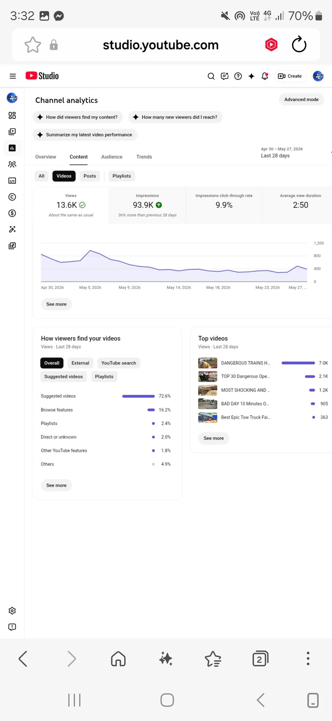Screen dimensions: 332x721
Task: Select the Videos content filter chip
Action: (64, 176)
